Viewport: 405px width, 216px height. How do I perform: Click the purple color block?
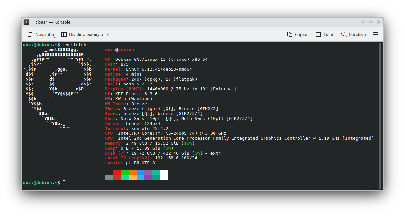pyautogui.click(x=148, y=173)
